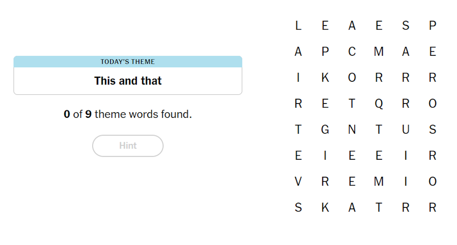The width and height of the screenshot is (457, 245).
Task: Select the T in the bottom row
Action: click(x=379, y=207)
